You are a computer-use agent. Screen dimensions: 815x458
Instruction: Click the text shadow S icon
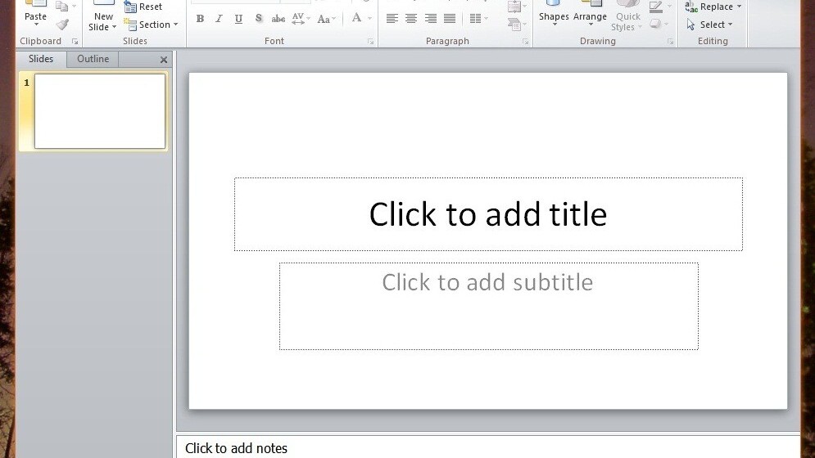coord(259,19)
